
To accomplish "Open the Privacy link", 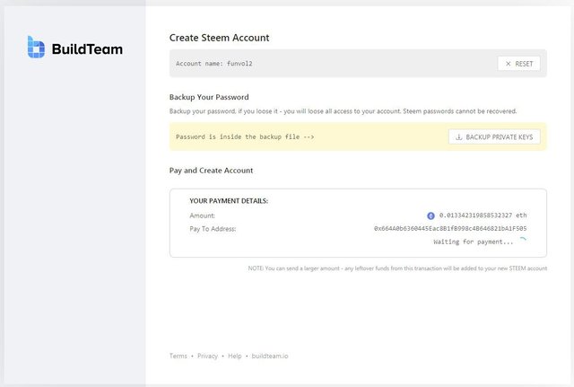I will [x=207, y=356].
